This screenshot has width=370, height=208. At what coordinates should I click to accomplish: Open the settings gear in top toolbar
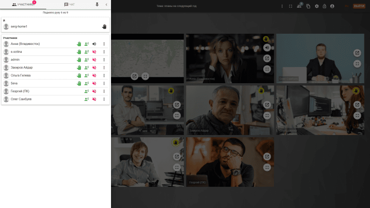click(x=317, y=6)
